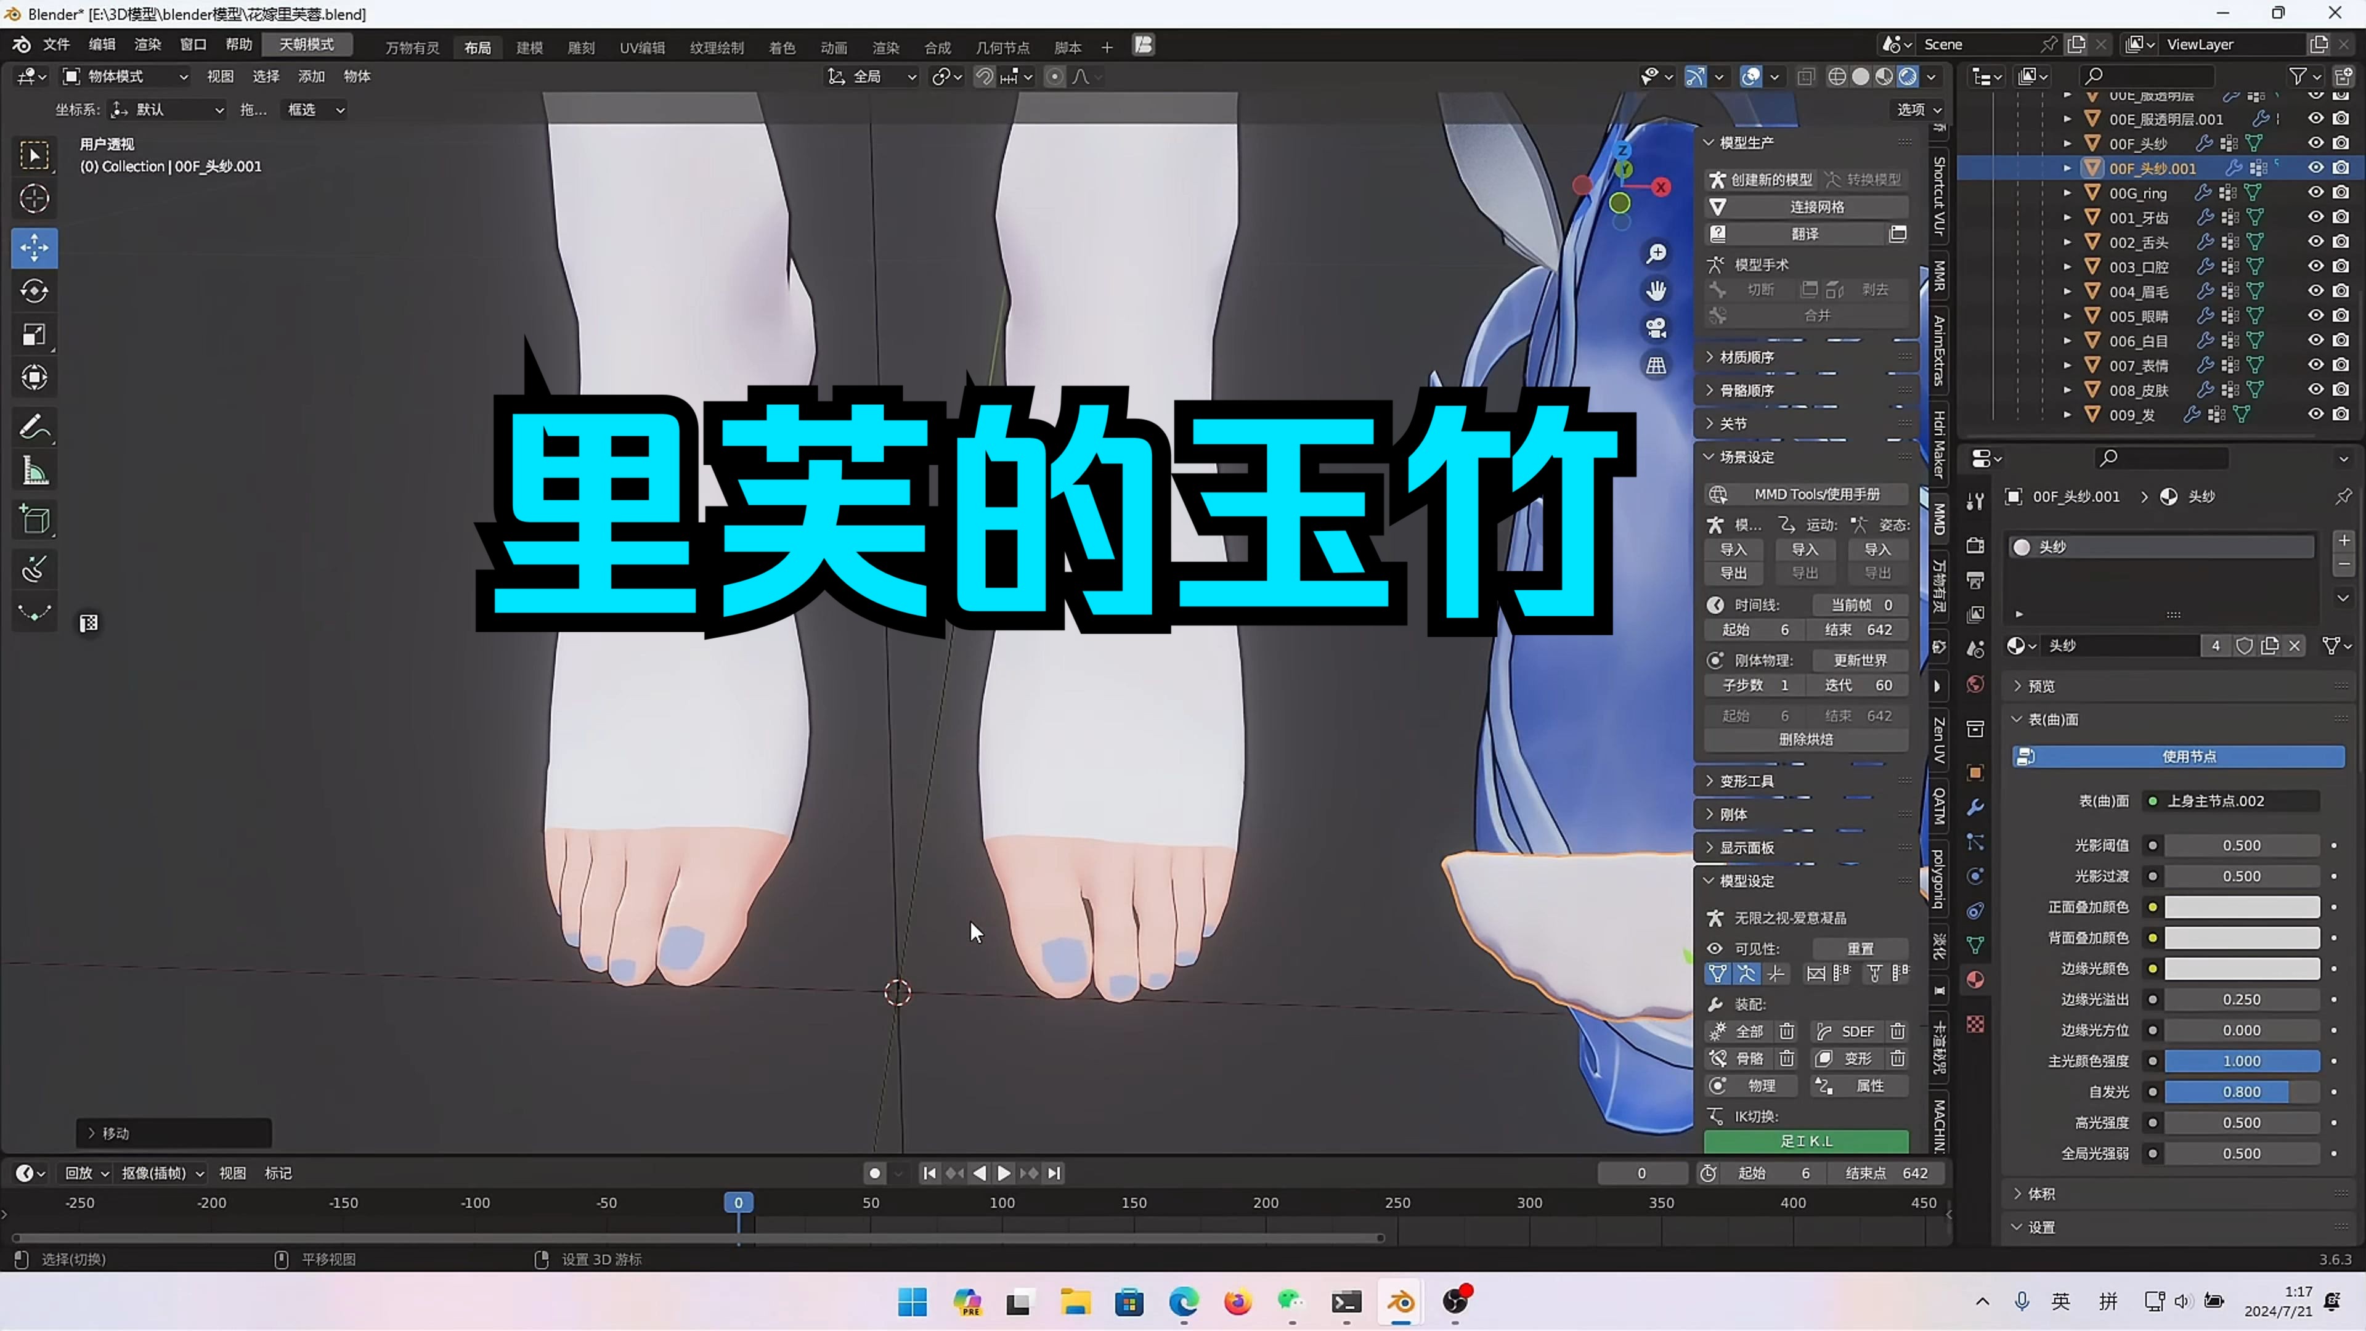Open Firefox from the taskbar

[x=1237, y=1301]
